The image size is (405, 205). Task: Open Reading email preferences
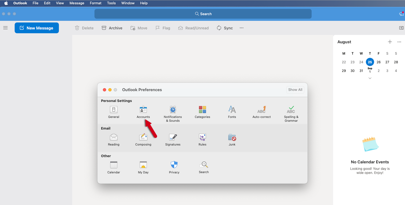coord(114,140)
